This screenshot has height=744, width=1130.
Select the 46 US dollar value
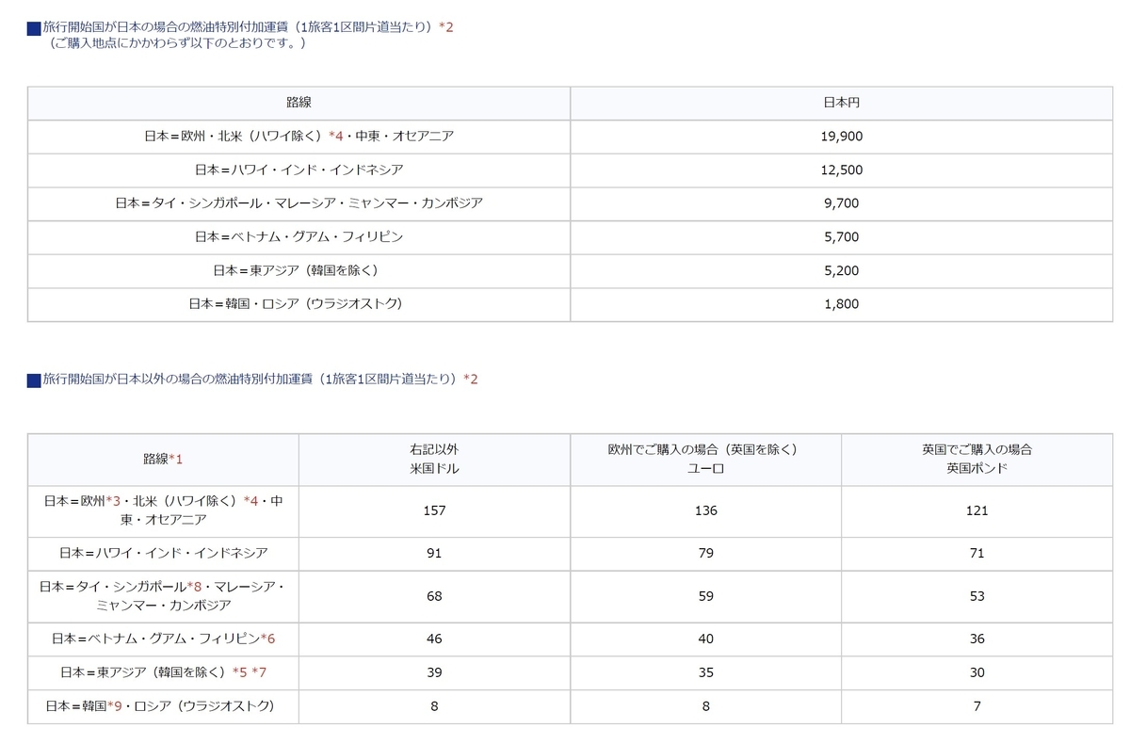(x=434, y=639)
